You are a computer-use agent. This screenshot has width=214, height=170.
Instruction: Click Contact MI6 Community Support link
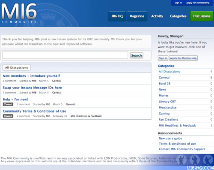pos(182,149)
